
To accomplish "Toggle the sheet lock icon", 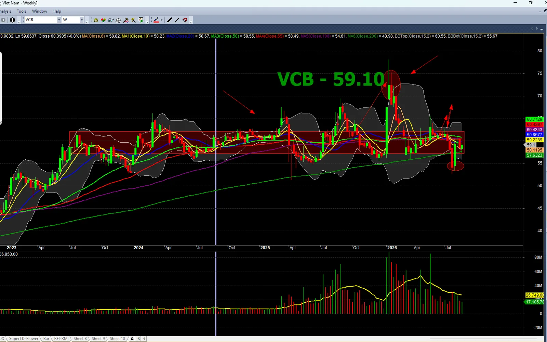I will tap(132, 339).
